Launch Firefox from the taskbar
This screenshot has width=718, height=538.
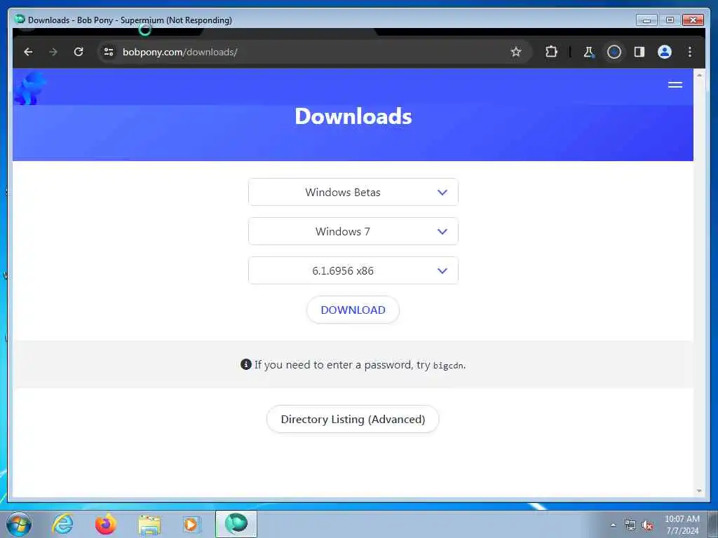[x=106, y=524]
